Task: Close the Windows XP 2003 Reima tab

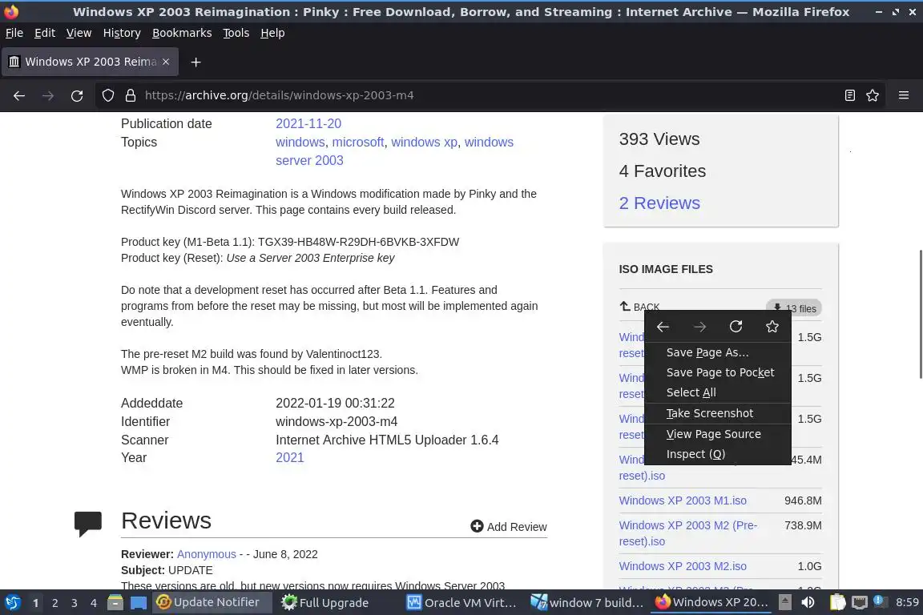Action: tap(166, 62)
